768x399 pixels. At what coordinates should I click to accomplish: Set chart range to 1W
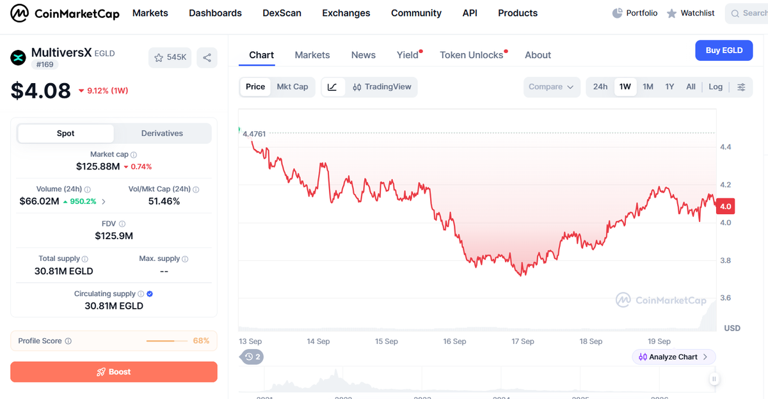(625, 87)
